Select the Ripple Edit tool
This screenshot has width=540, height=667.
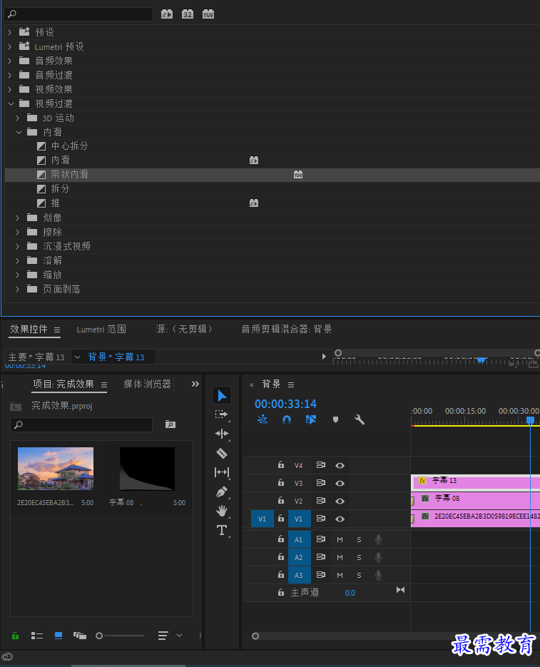(222, 434)
